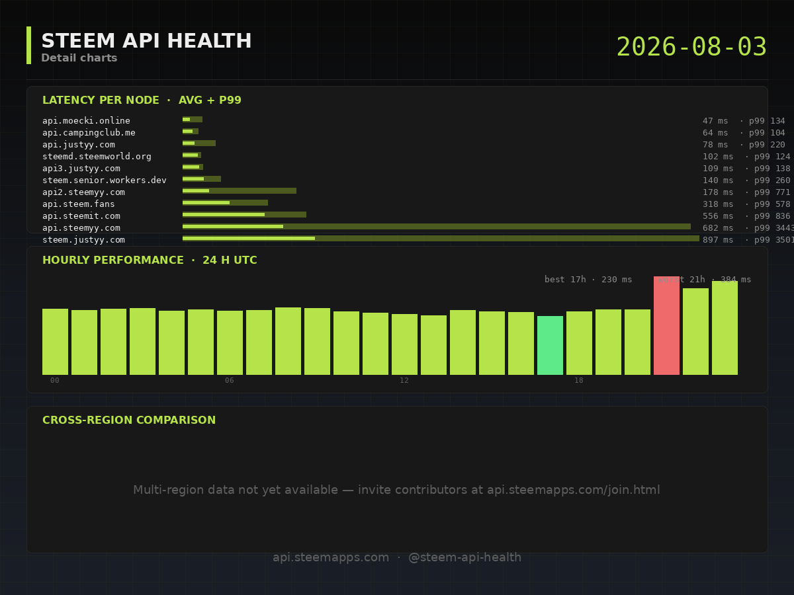Click the 102 ms · p99 124 value

(x=746, y=157)
